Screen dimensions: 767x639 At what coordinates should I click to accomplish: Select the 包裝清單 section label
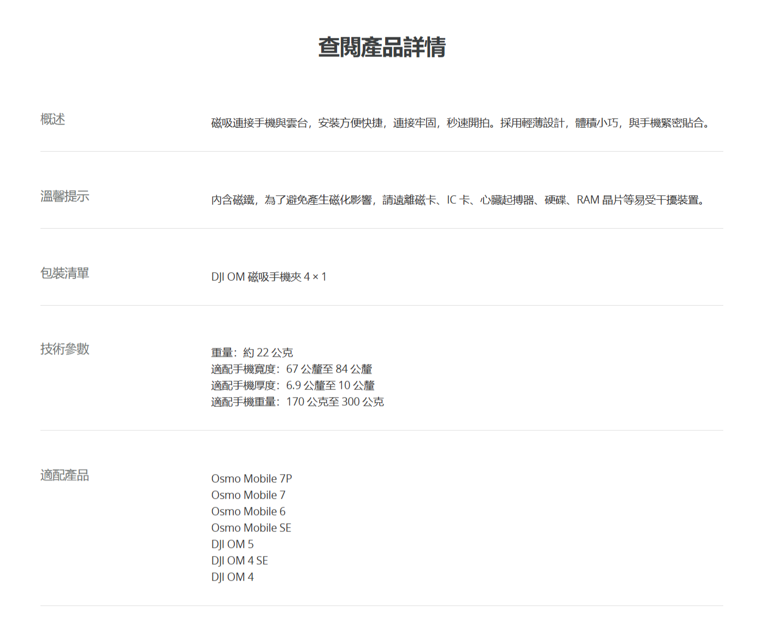coord(64,273)
